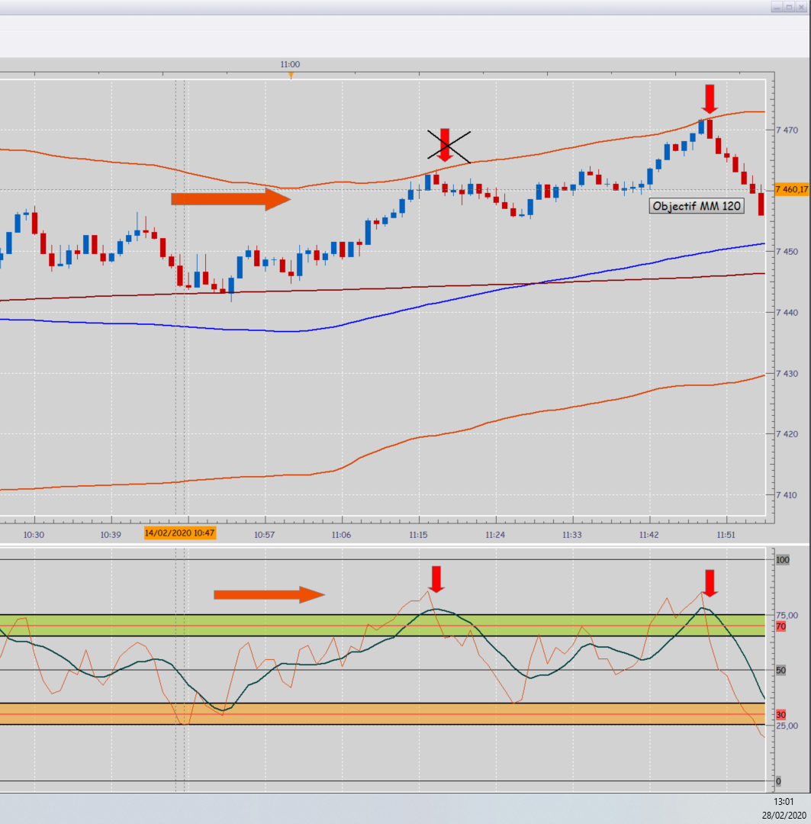The width and height of the screenshot is (811, 824).
Task: Click the 11:42 time axis label
Action: tap(649, 534)
